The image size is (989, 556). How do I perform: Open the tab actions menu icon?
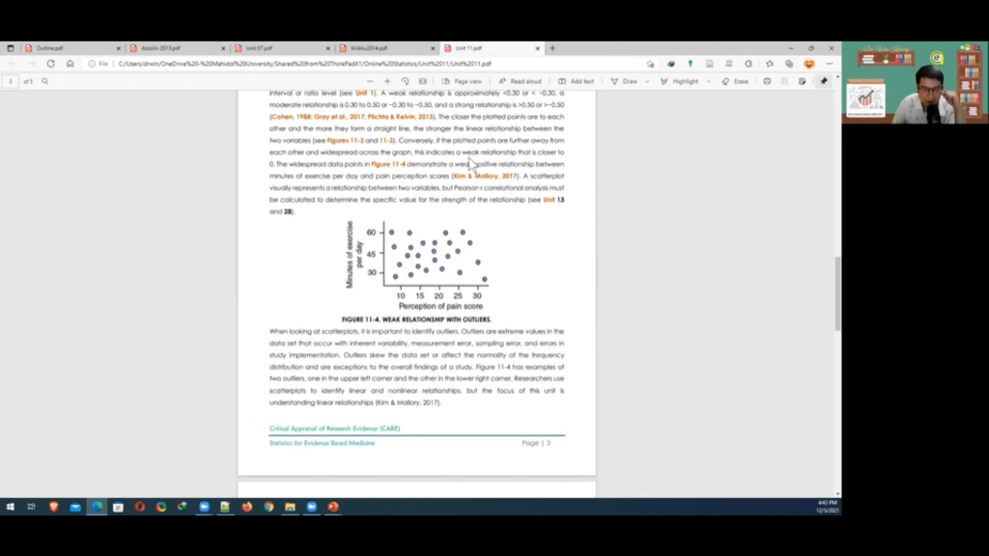10,48
